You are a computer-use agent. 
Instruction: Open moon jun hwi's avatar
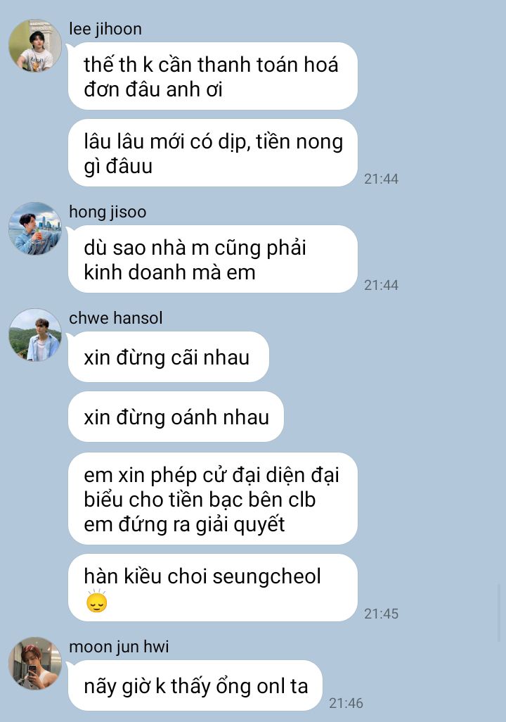click(35, 664)
